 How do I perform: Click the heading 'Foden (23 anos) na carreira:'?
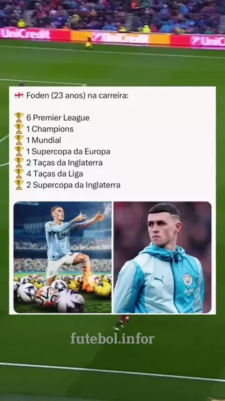(x=77, y=96)
